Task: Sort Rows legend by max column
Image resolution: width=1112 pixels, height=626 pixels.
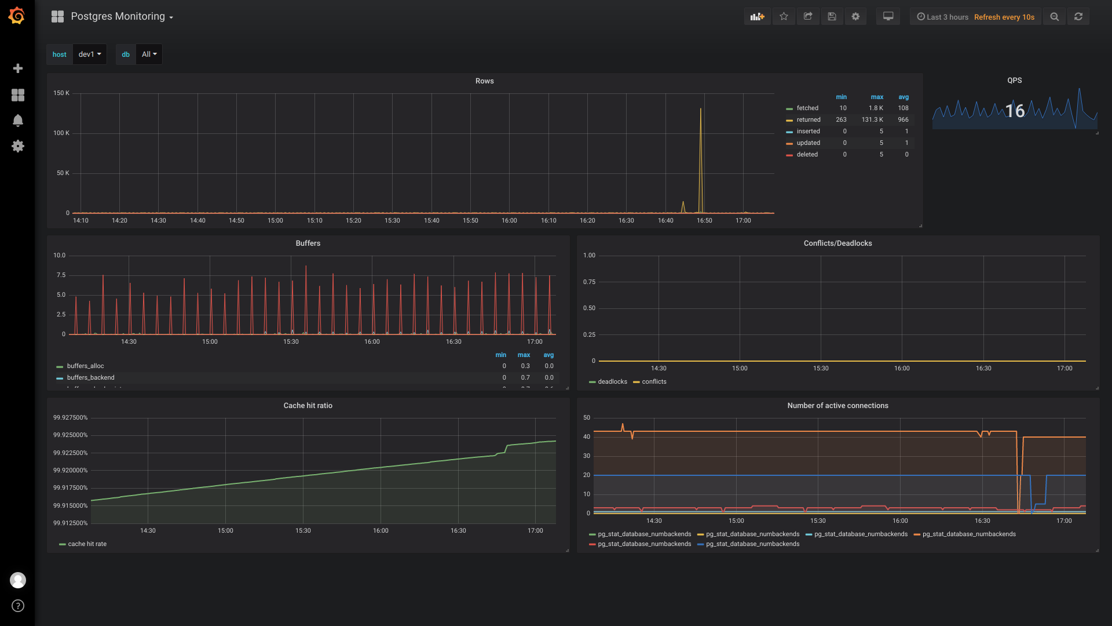Action: pyautogui.click(x=877, y=97)
